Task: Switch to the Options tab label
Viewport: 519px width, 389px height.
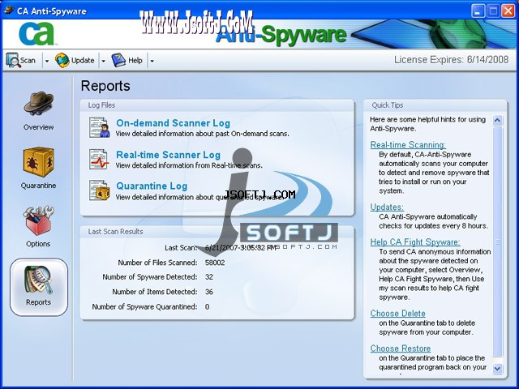Action: (x=38, y=244)
